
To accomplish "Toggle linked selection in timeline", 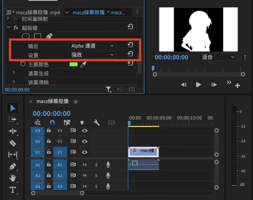I will 67,123.
